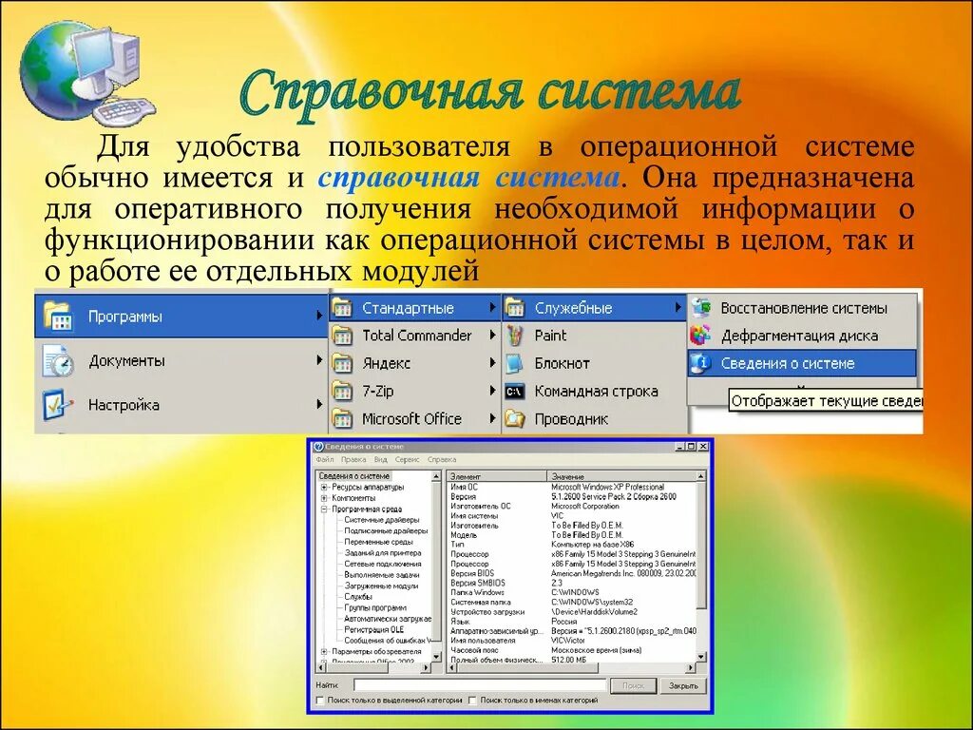Collapse the Программная среда tree node
This screenshot has width=973, height=730.
[324, 509]
